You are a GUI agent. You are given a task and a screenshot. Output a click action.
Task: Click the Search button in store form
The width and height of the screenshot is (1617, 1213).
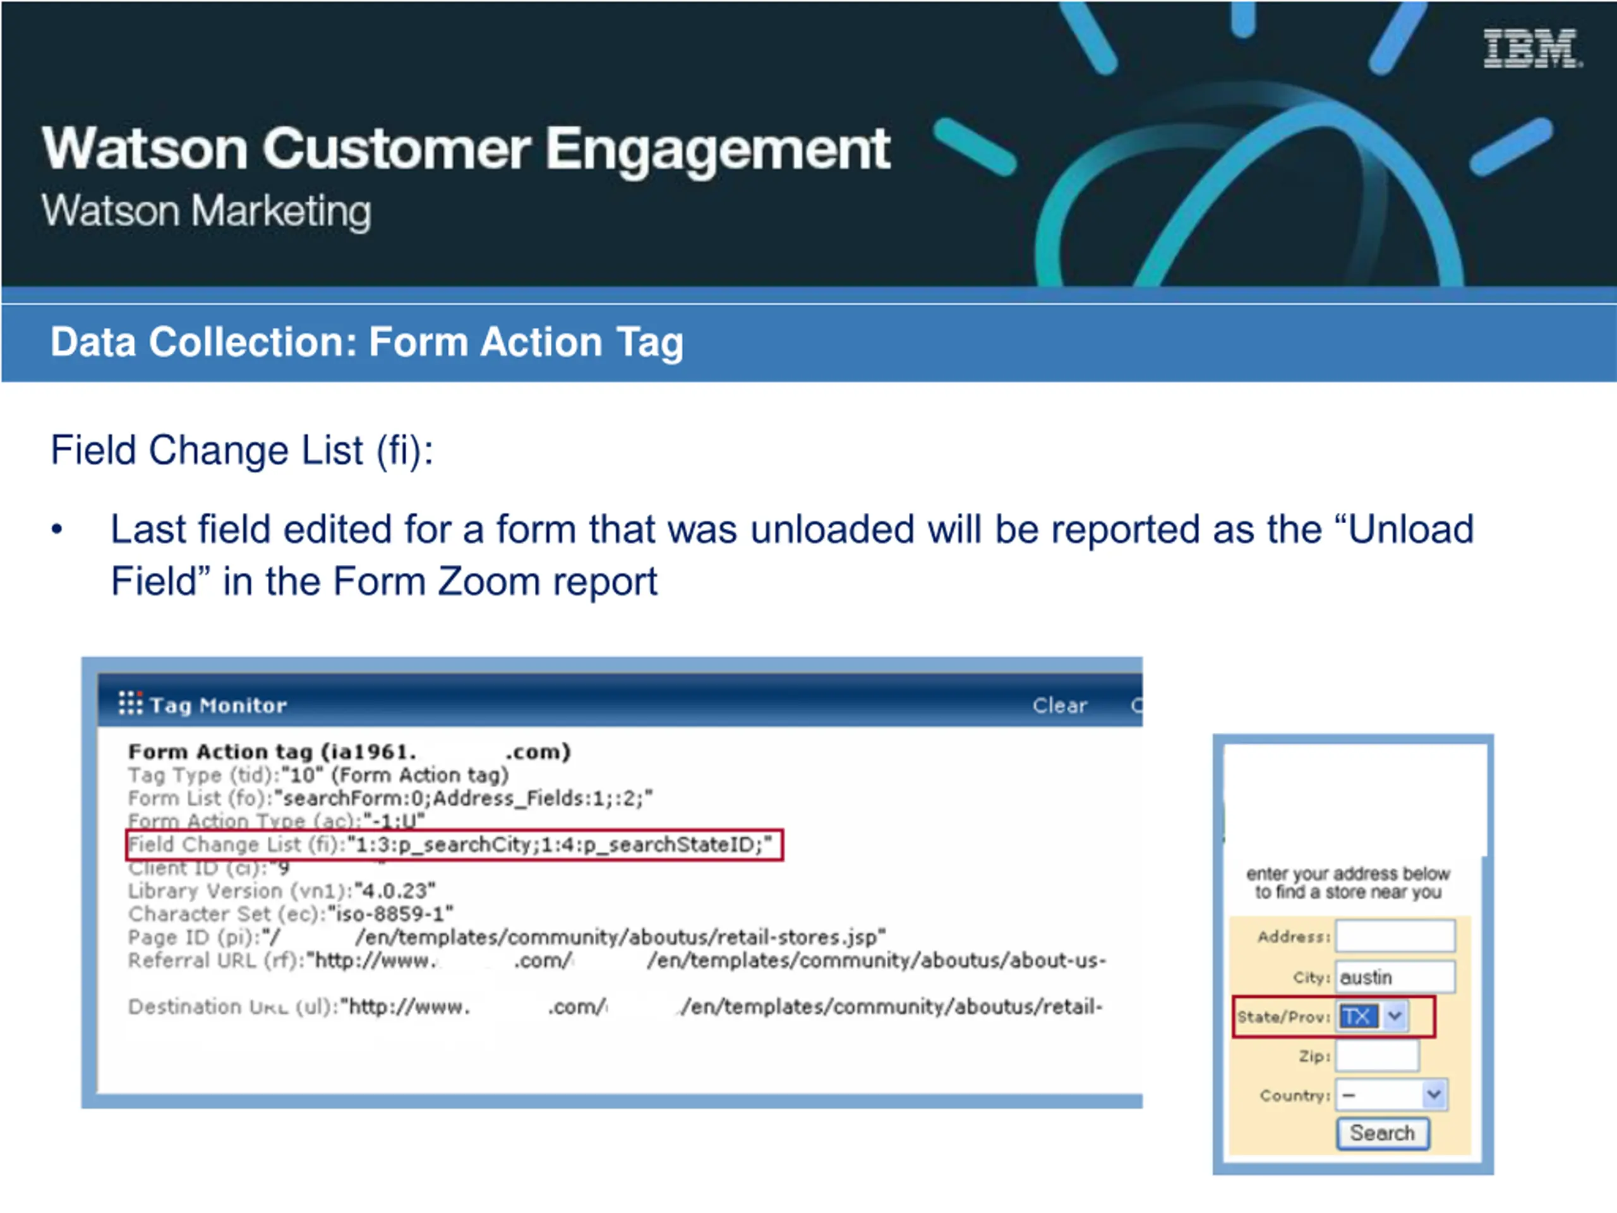coord(1382,1133)
